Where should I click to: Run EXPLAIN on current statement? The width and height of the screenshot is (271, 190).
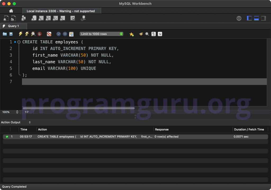(33, 34)
